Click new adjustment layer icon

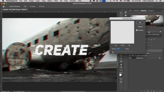tap(151, 91)
